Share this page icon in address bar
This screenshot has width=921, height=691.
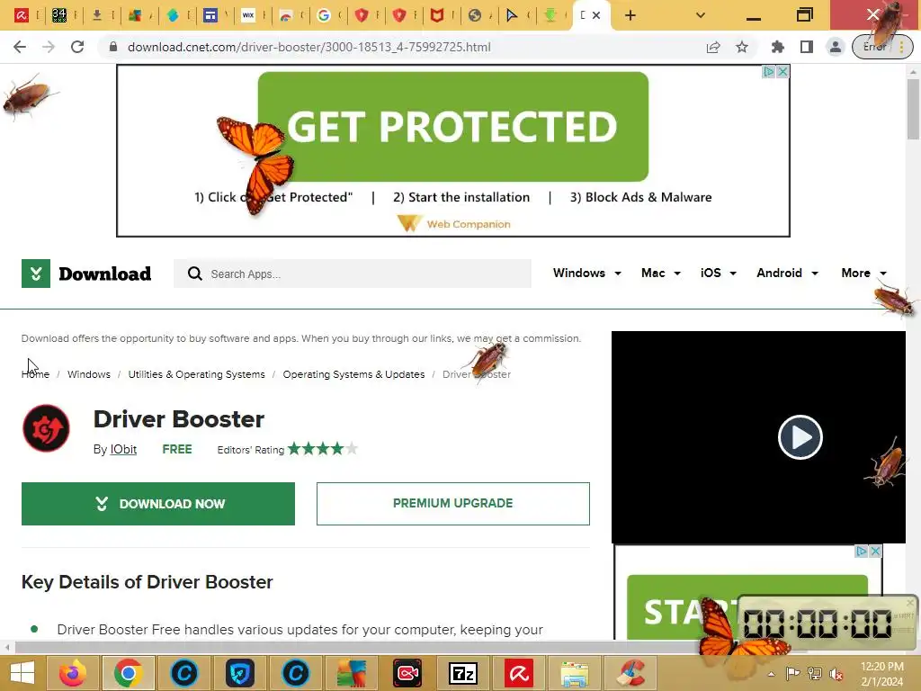coord(713,47)
